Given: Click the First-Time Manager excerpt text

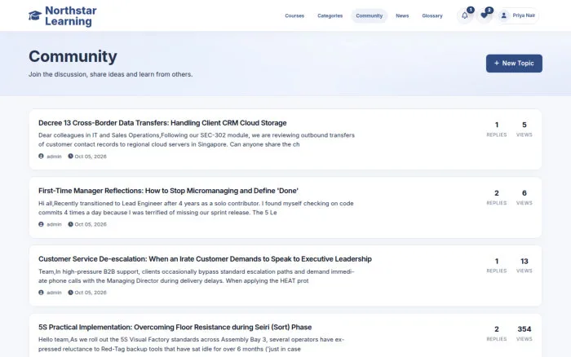Looking at the screenshot, I should 196,208.
